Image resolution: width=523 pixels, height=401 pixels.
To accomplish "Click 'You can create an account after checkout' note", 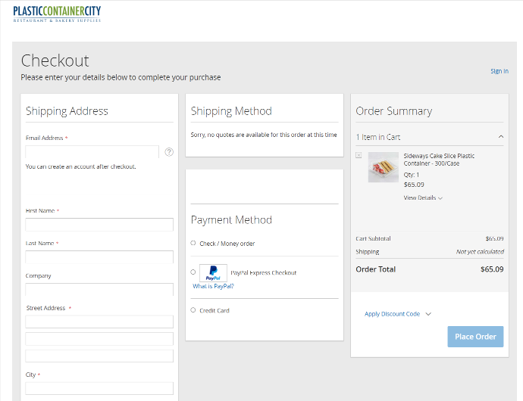I will pos(80,166).
